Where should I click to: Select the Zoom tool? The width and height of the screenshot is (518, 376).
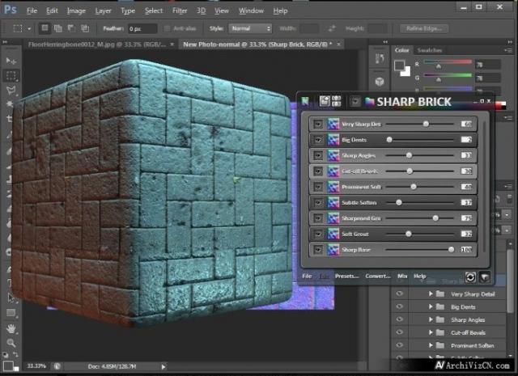(11, 343)
